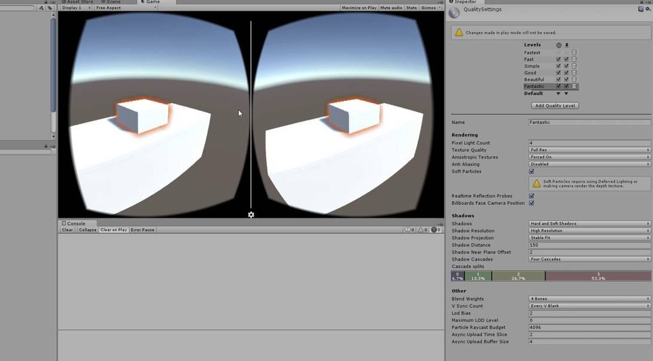The width and height of the screenshot is (653, 361).
Task: Click the Pixel Light Count field
Action: [x=589, y=143]
